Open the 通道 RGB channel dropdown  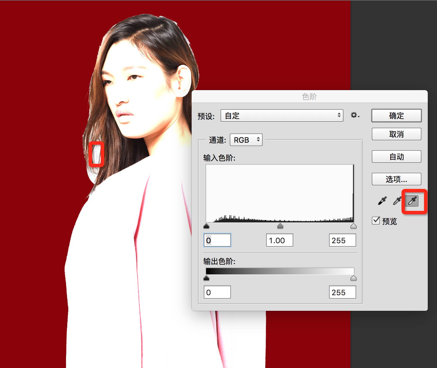tap(246, 140)
